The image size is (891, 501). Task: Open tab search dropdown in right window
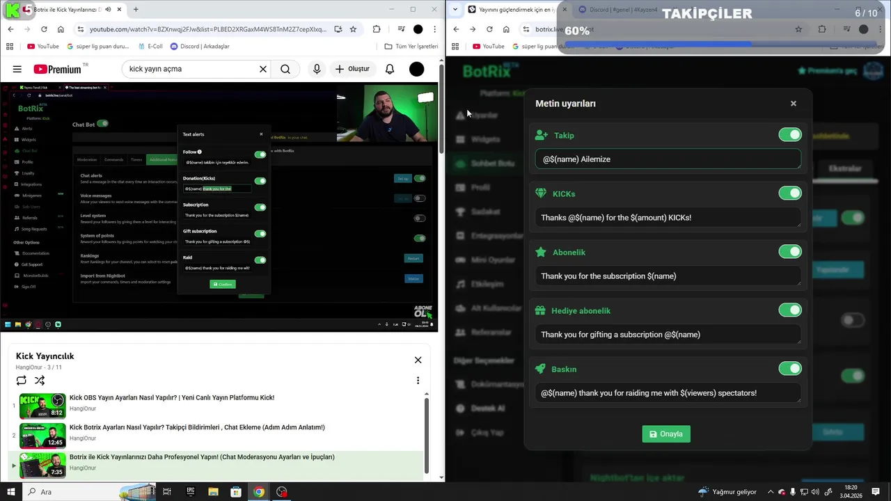[455, 10]
